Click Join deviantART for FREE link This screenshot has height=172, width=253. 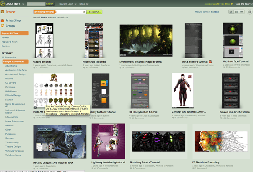219,4
